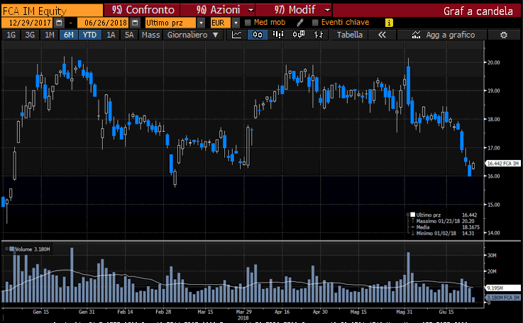The image size is (523, 323).
Task: Switch to line chart view
Action: (x=237, y=35)
